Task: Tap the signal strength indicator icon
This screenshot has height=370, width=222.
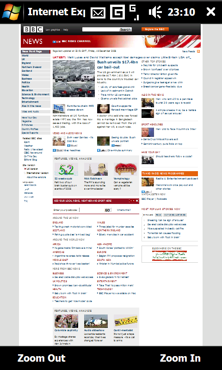Action: pyautogui.click(x=134, y=12)
